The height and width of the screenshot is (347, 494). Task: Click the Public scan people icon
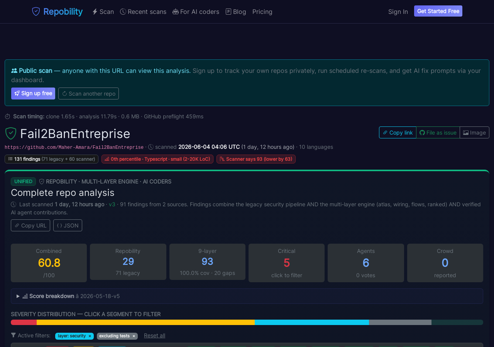point(14,71)
